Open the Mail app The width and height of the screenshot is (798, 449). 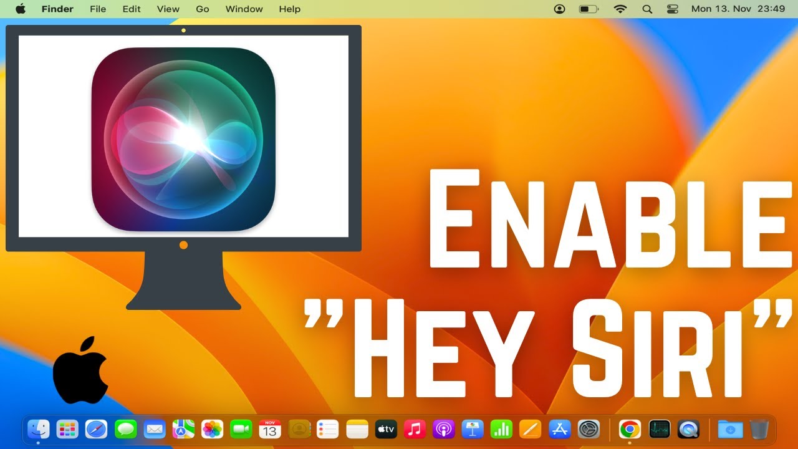tap(154, 429)
